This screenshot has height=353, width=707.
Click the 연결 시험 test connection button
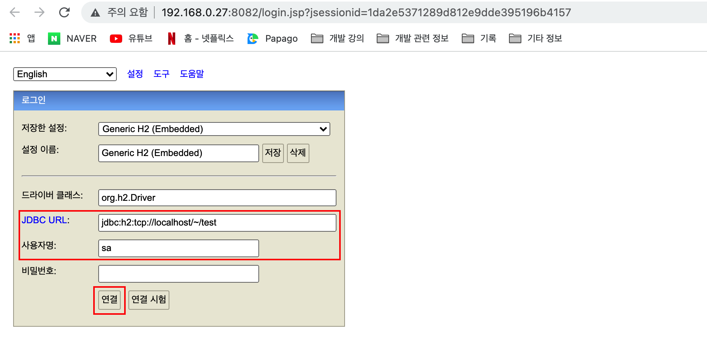click(x=149, y=300)
